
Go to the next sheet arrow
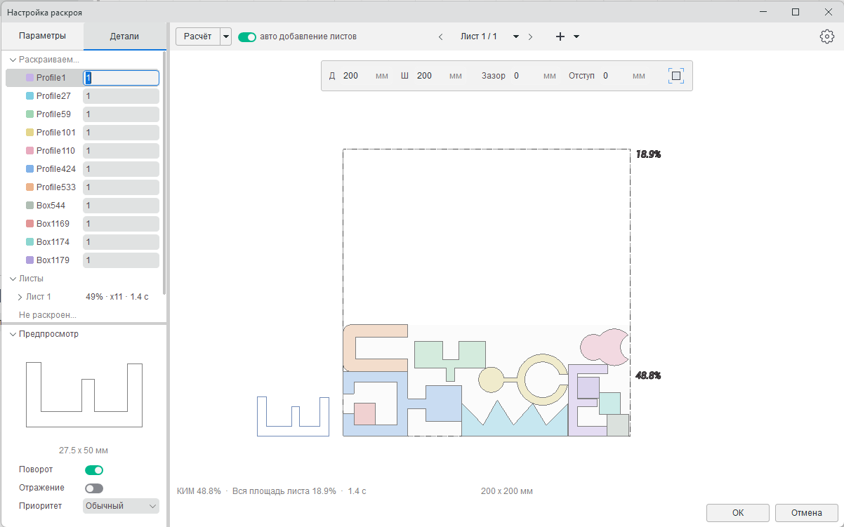point(530,37)
